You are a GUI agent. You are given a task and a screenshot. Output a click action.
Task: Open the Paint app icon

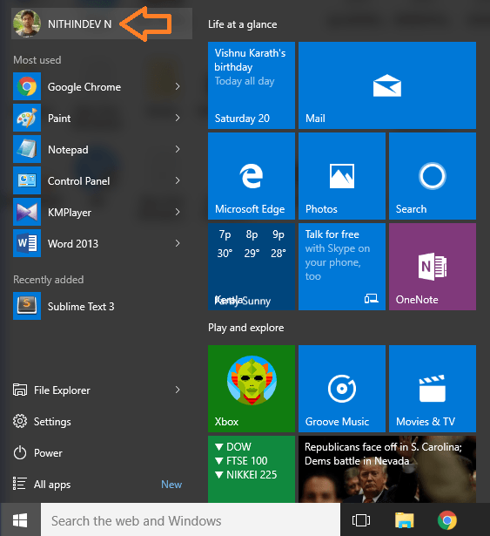[x=27, y=118]
